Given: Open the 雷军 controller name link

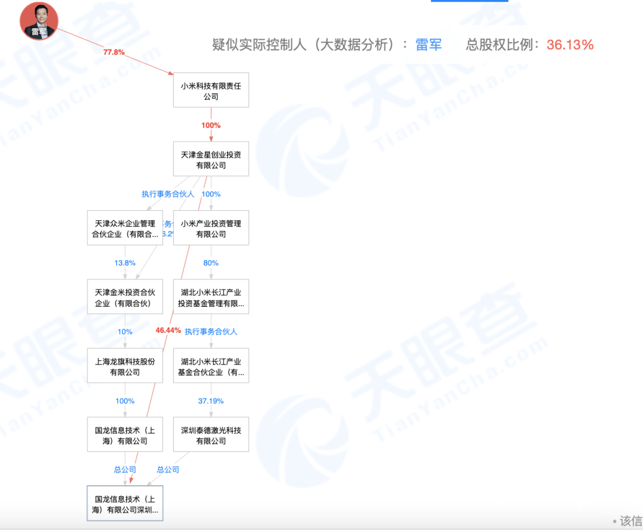Looking at the screenshot, I should pyautogui.click(x=429, y=44).
